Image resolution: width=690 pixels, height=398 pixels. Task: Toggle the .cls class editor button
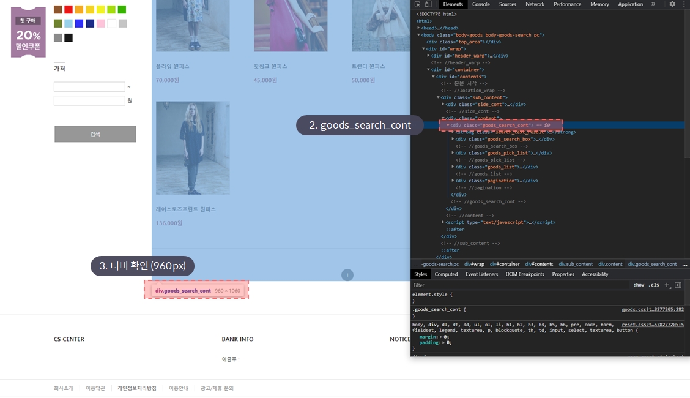point(654,285)
